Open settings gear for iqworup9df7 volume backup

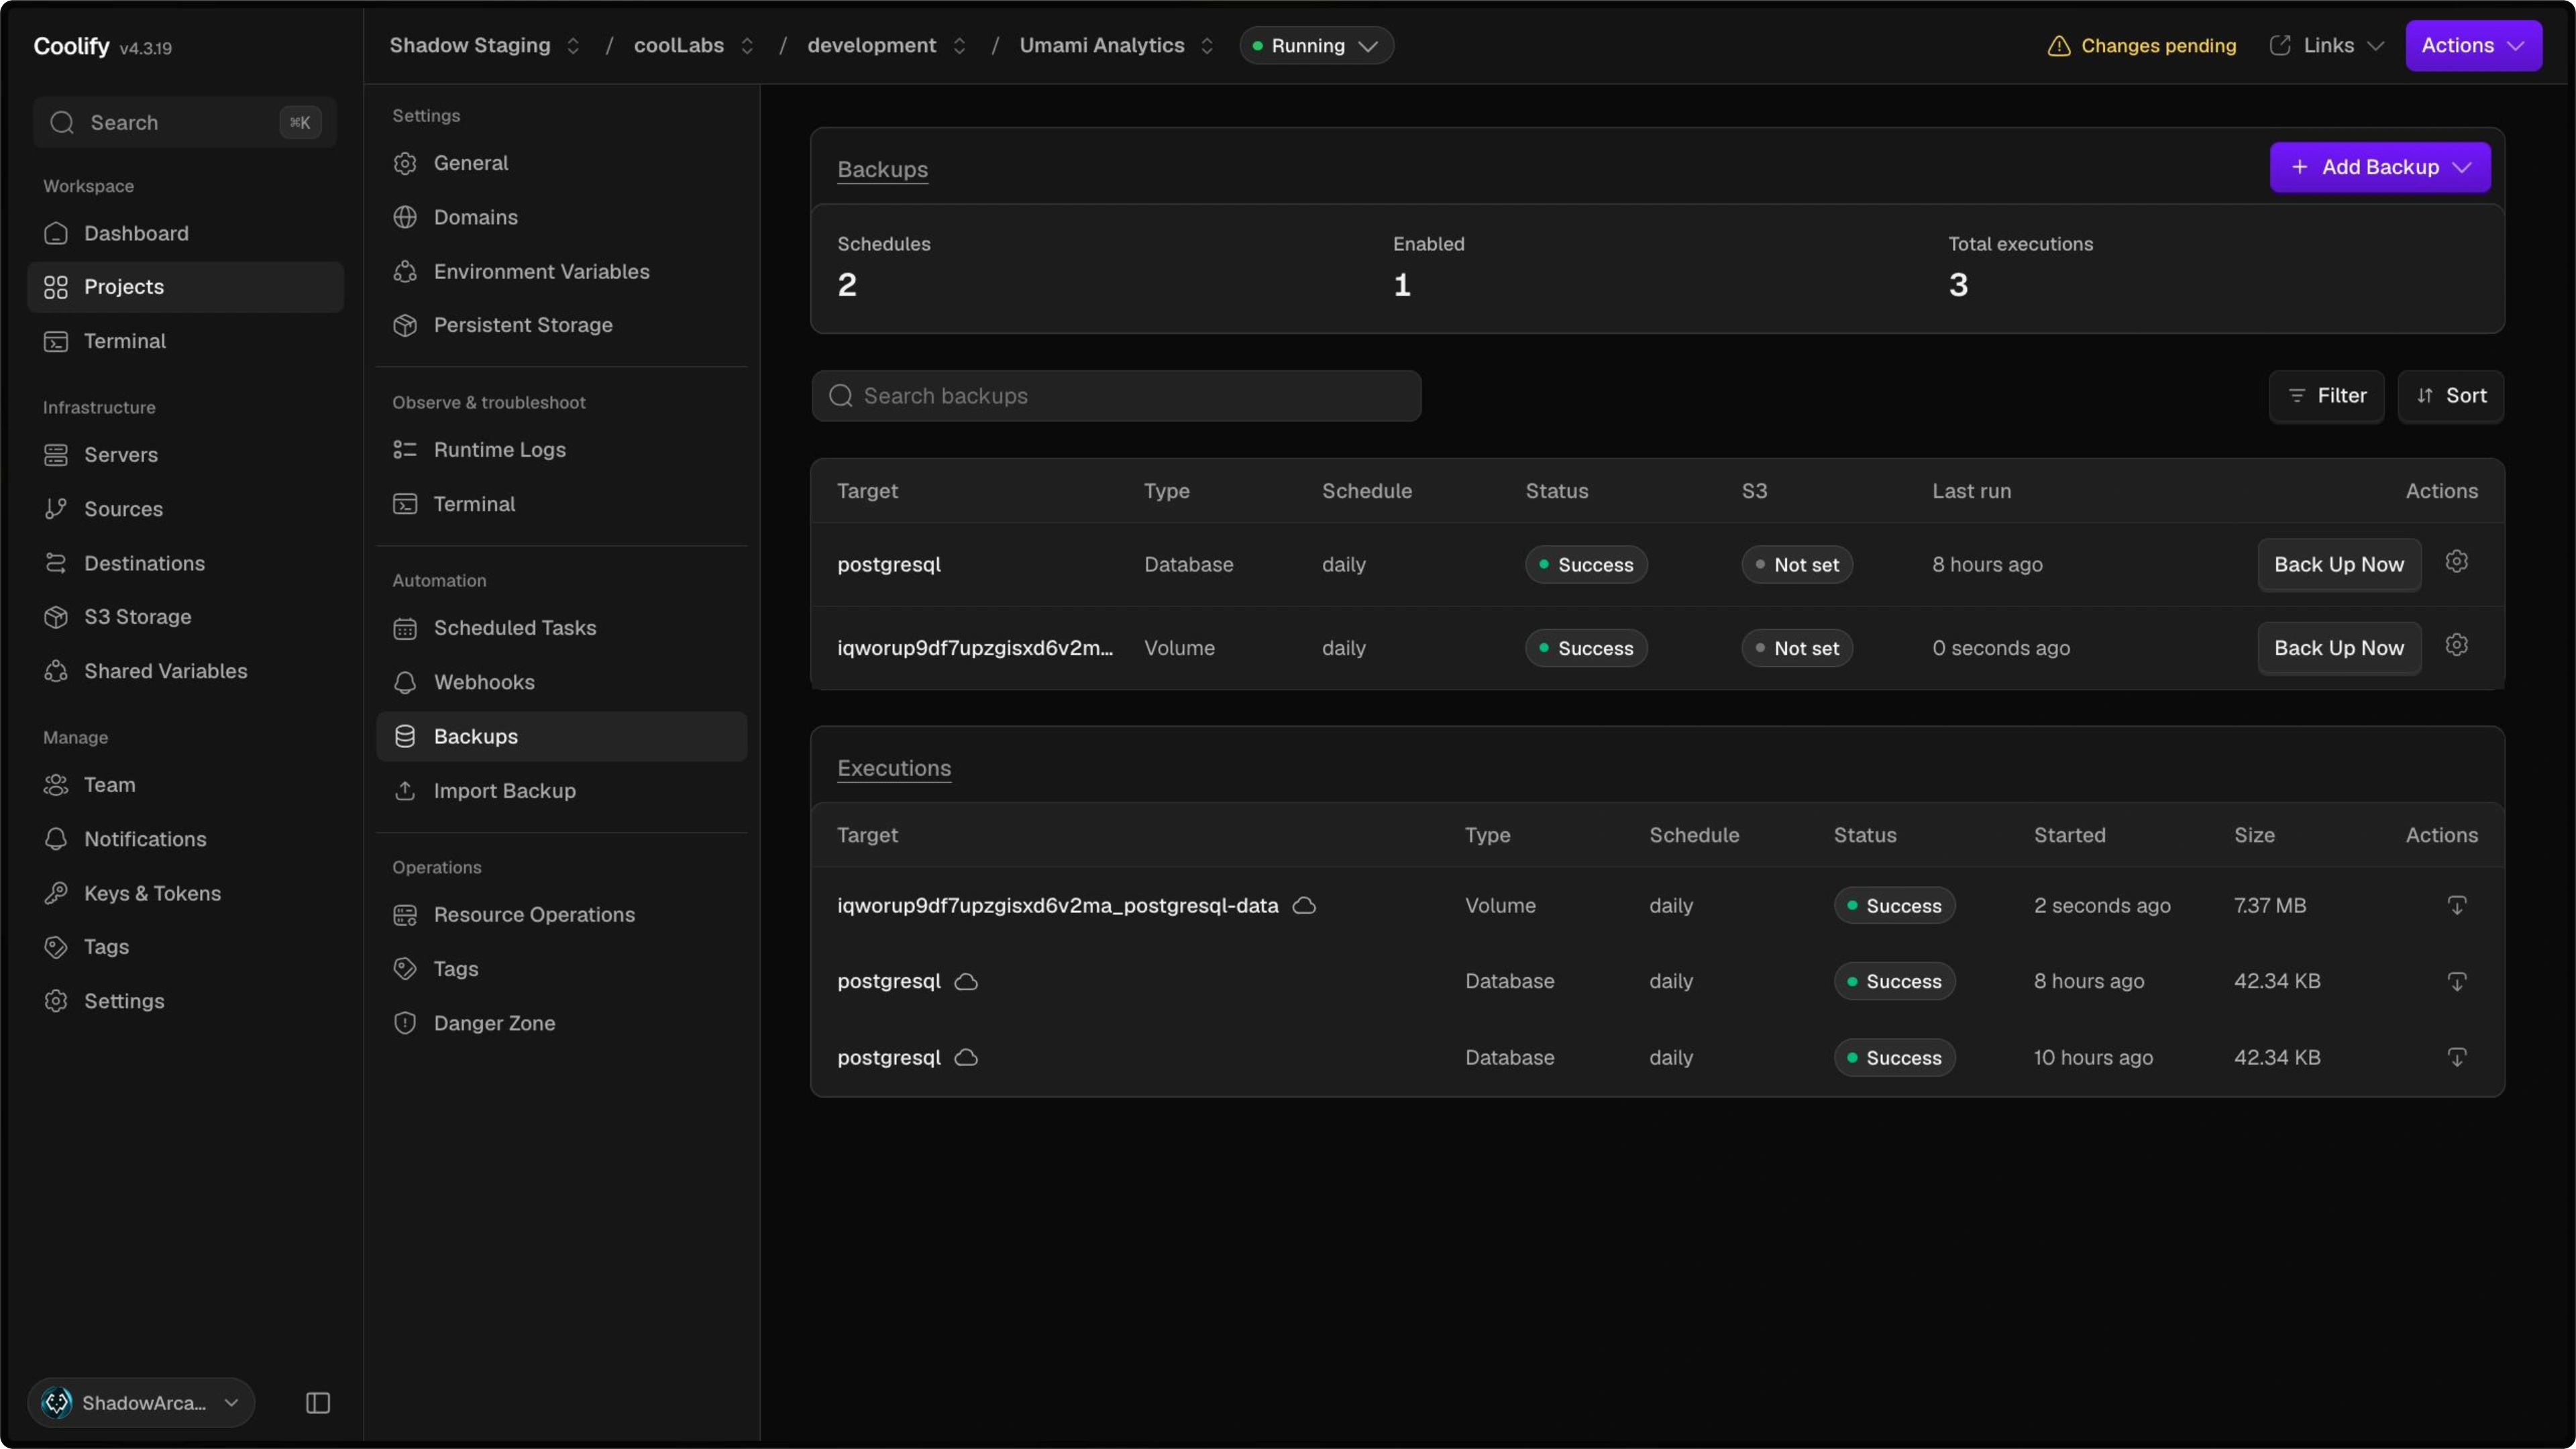pyautogui.click(x=2457, y=646)
